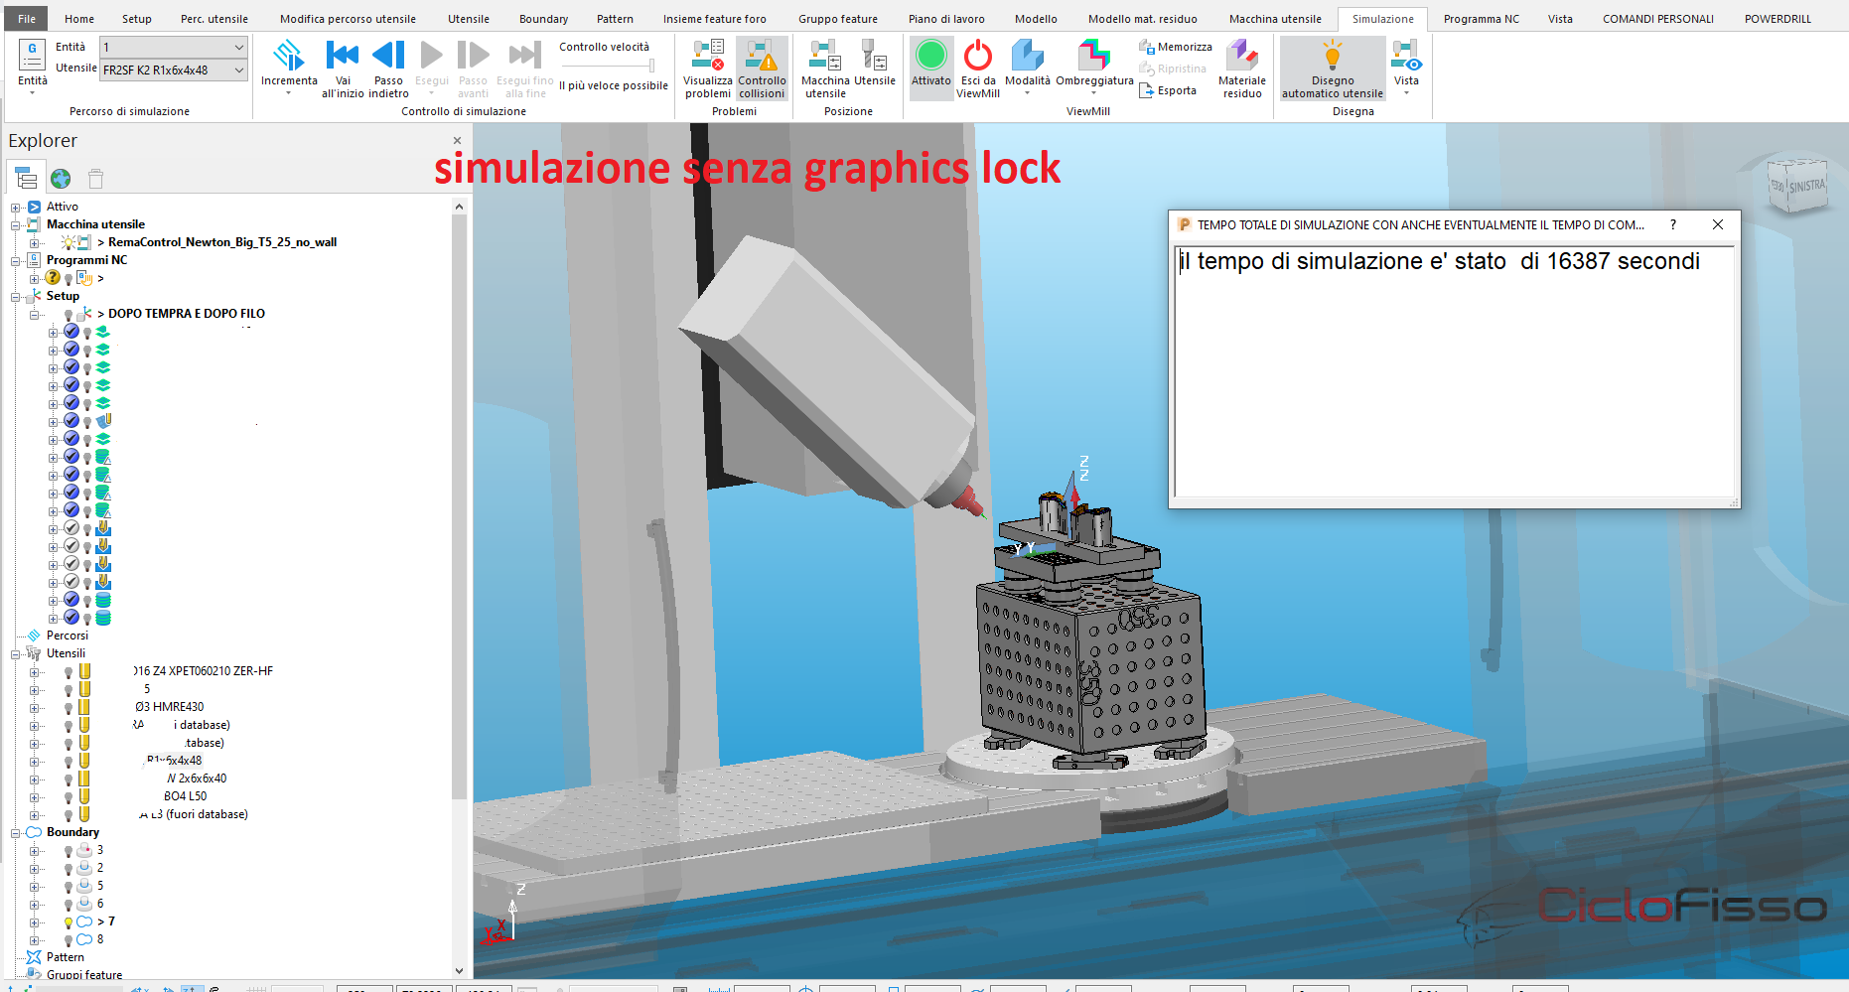Toggle Disegno automatico utensile lightbulb
This screenshot has height=992, width=1849.
1332,57
